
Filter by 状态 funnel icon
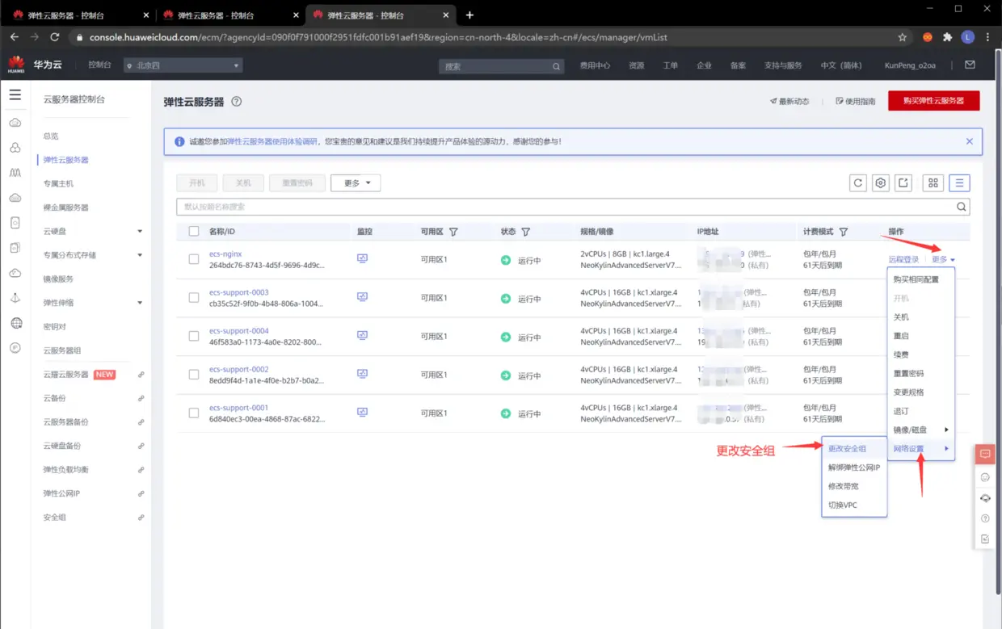point(526,232)
